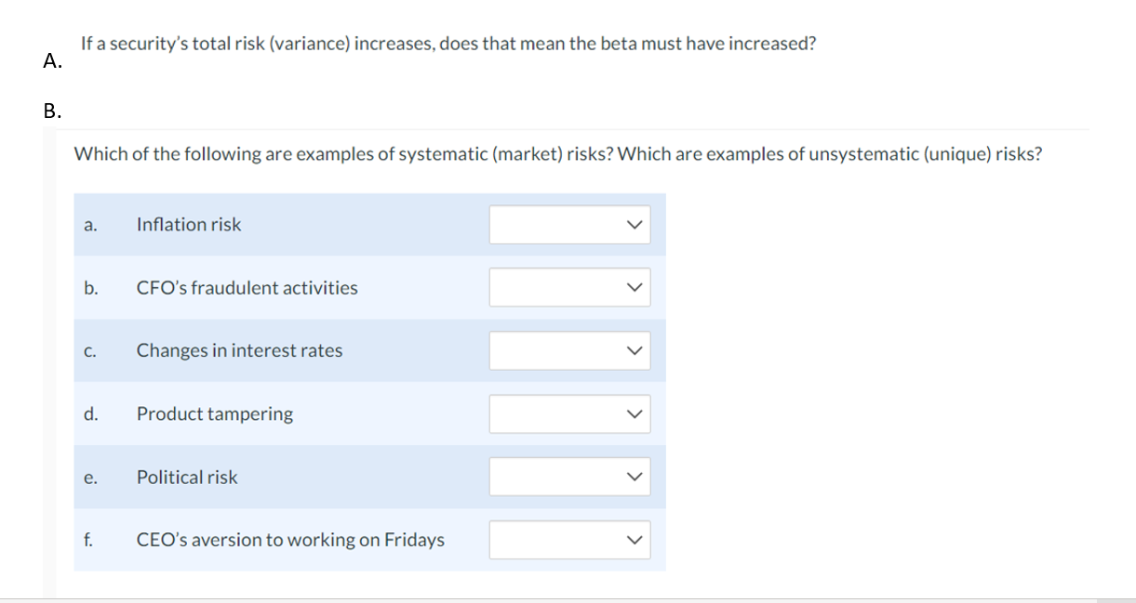The height and width of the screenshot is (603, 1136).
Task: Open the dropdown for CEO's aversion to working on Fridays
Action: [x=568, y=540]
